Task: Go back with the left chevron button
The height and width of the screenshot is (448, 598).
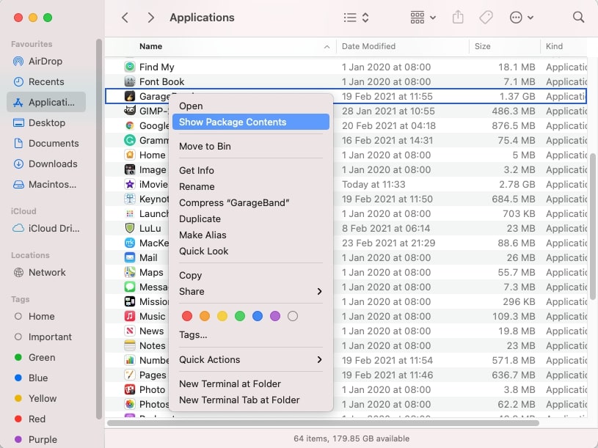Action: point(125,18)
